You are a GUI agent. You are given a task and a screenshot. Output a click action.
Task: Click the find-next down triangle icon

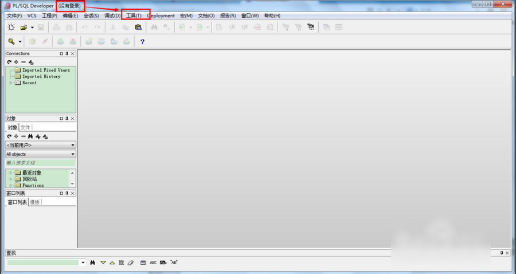point(103,262)
